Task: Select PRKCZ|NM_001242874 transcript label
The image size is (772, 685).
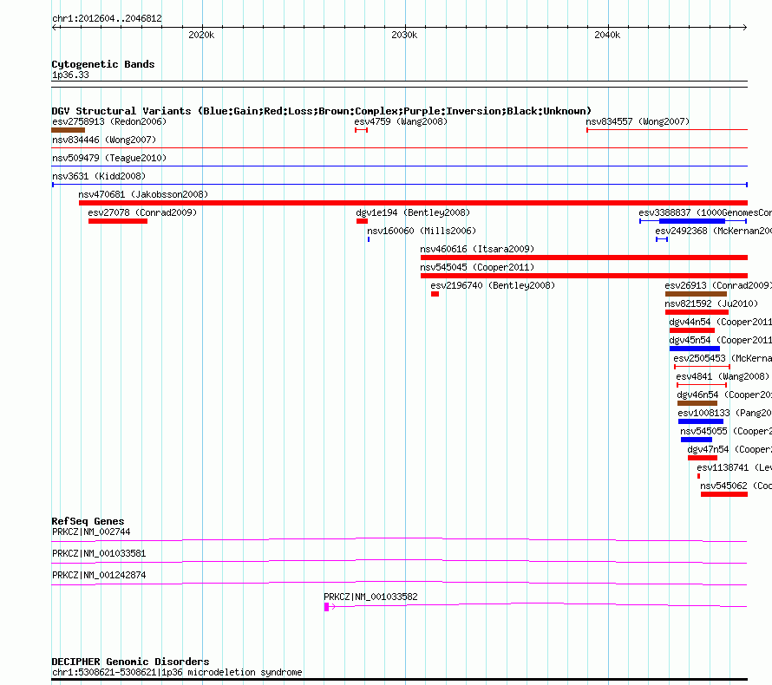Action: 99,575
